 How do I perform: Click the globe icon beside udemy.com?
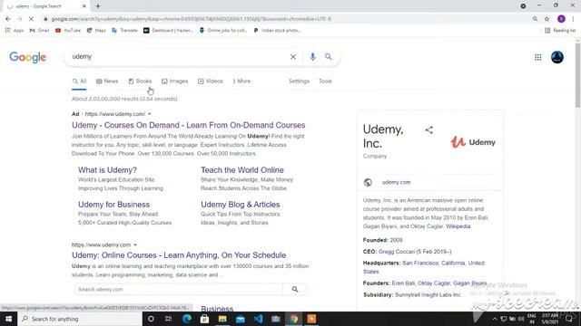click(368, 182)
